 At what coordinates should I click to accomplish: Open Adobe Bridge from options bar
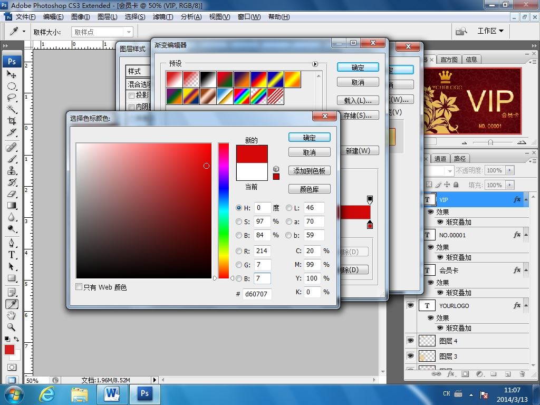tap(461, 32)
